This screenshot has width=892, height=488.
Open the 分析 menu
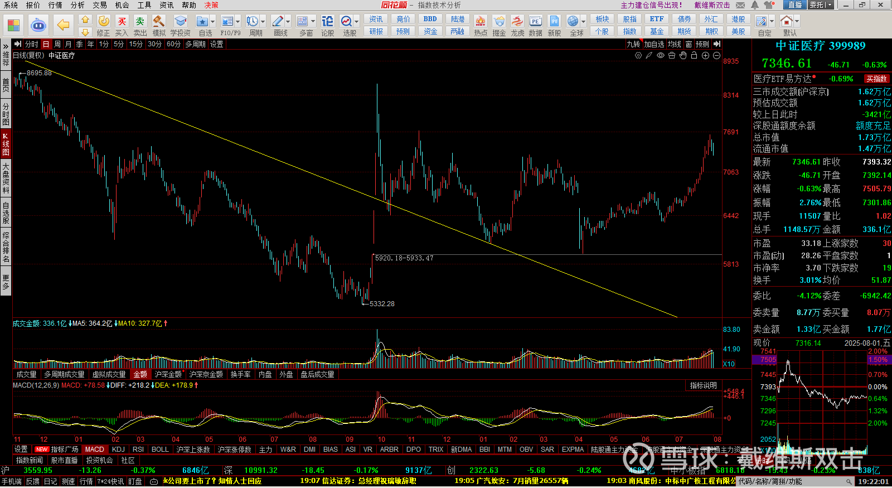coord(77,5)
